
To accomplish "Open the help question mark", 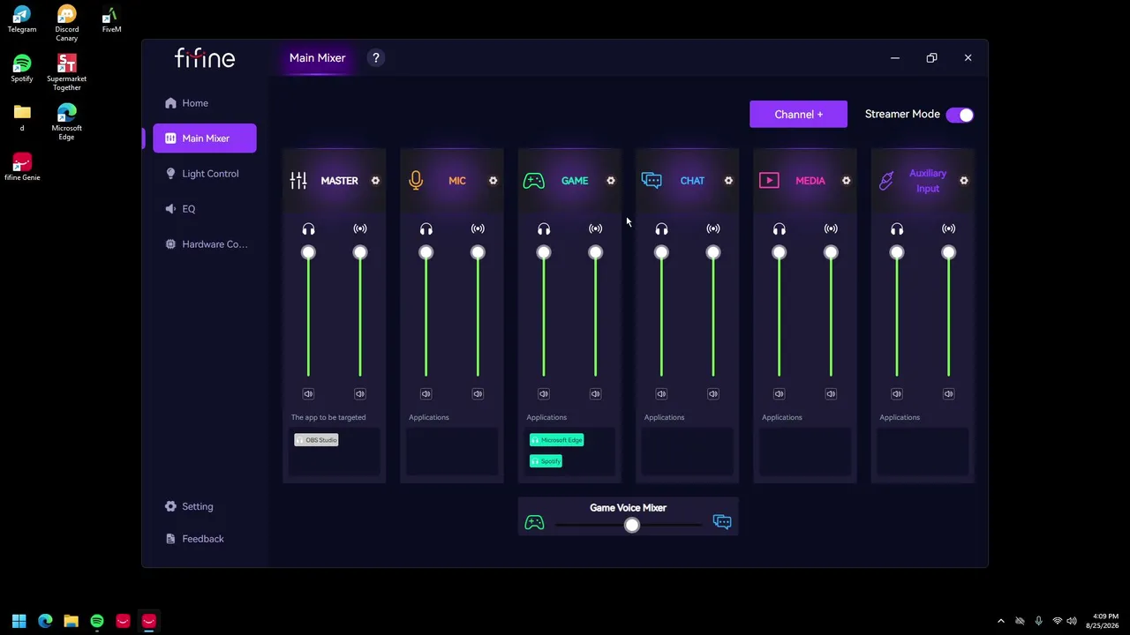I will tap(376, 58).
